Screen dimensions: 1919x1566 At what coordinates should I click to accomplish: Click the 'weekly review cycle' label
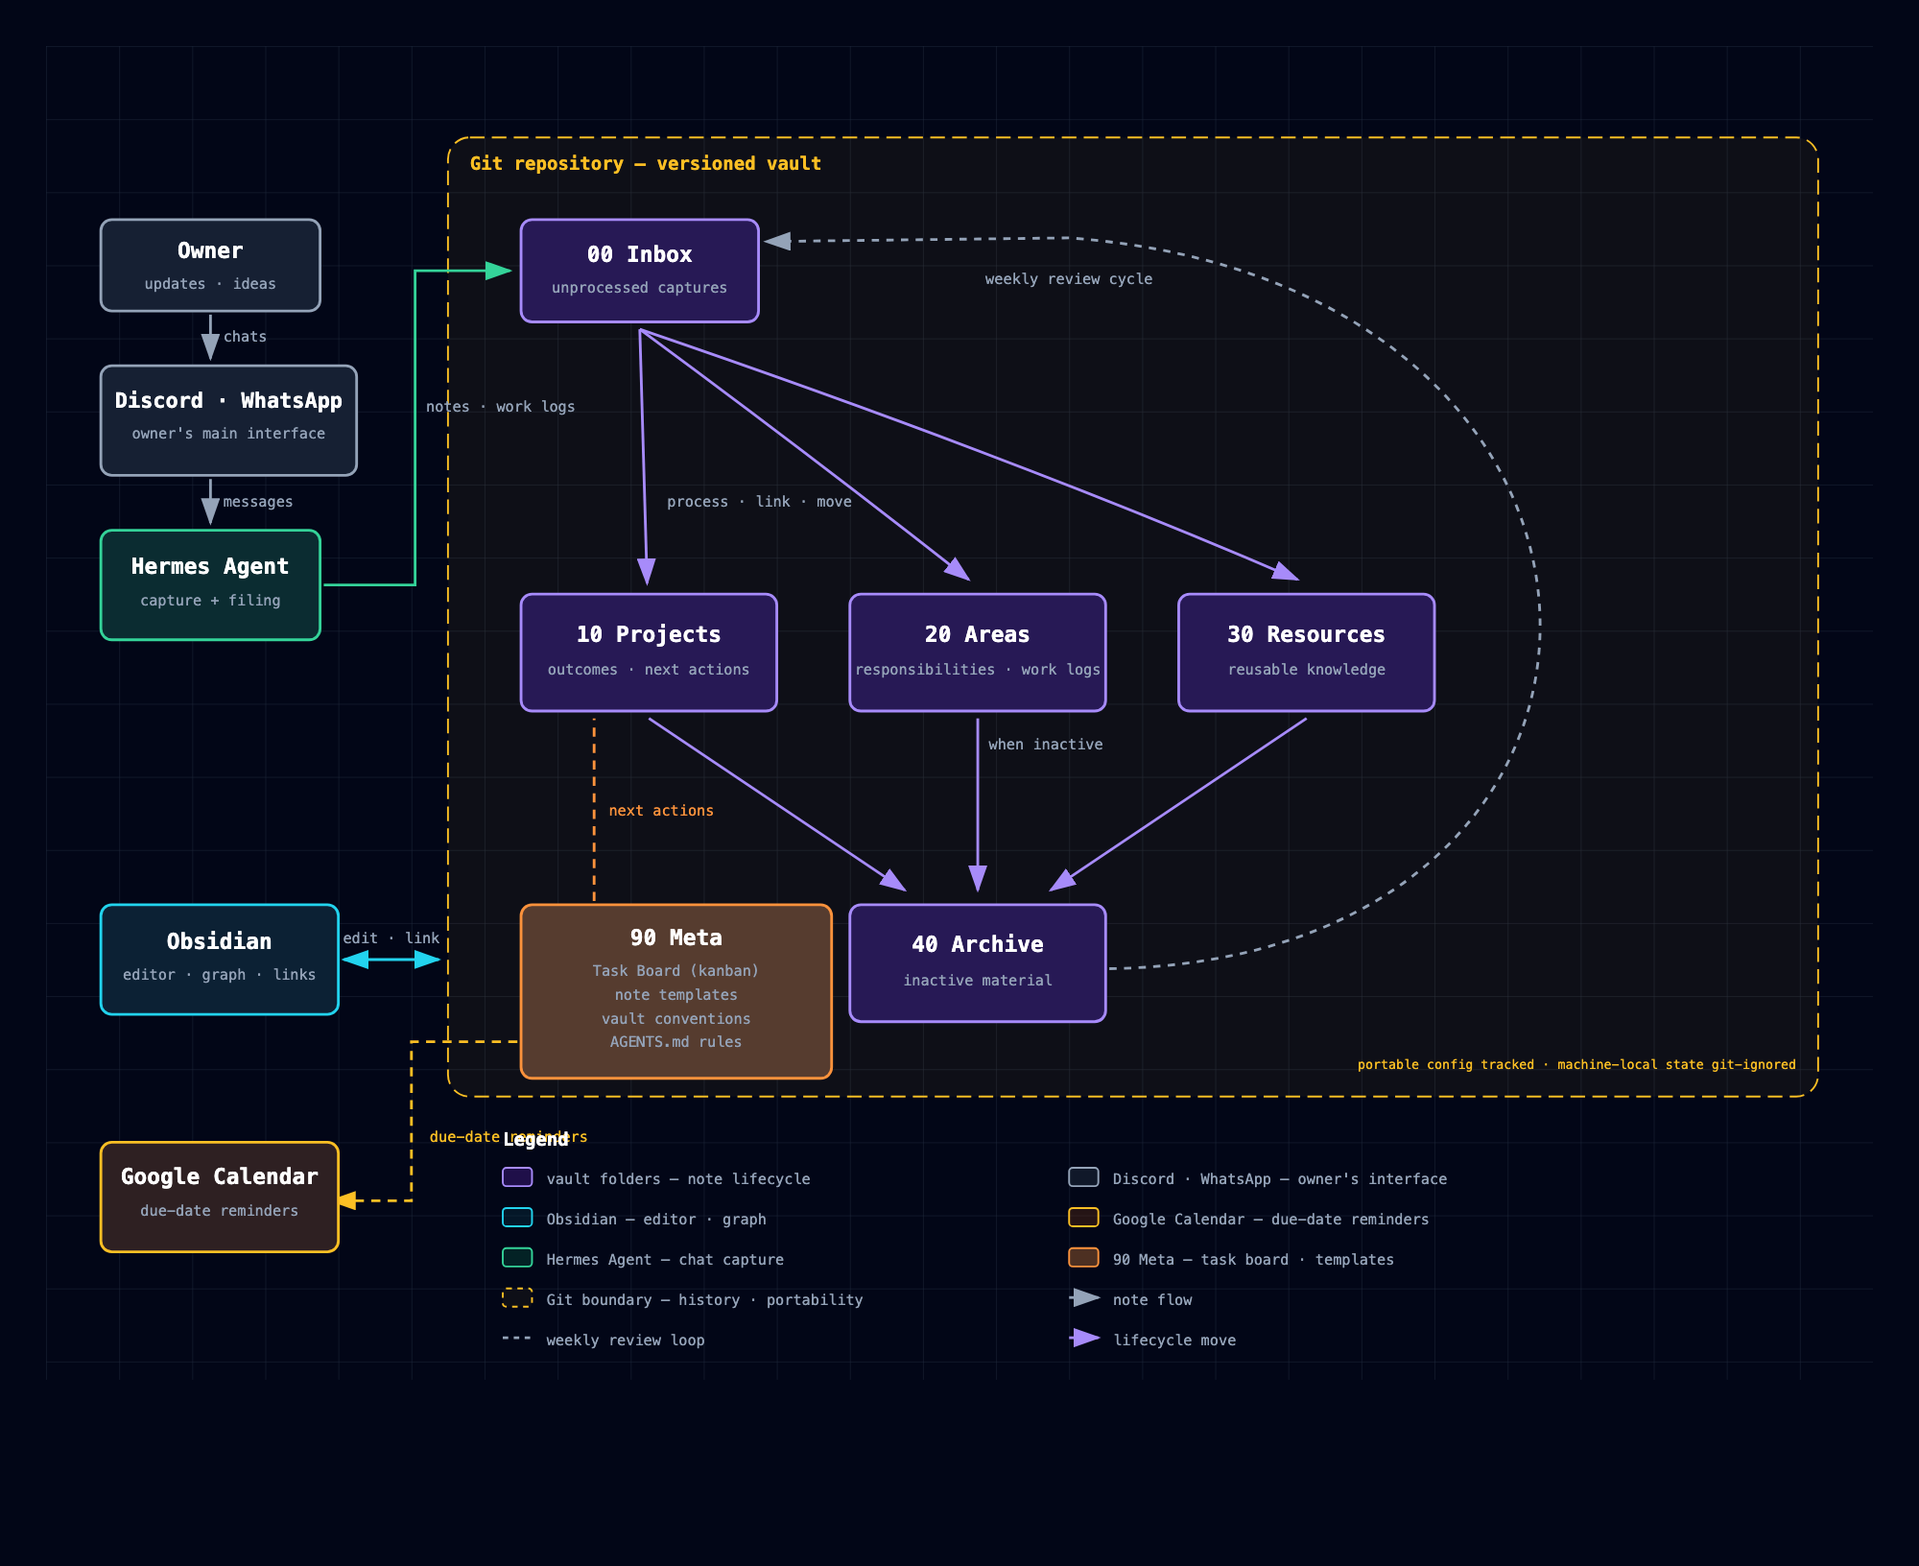[x=1069, y=279]
